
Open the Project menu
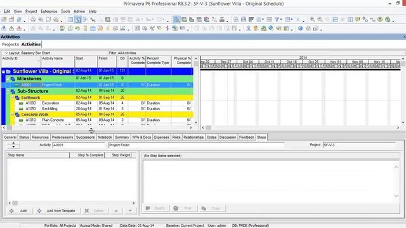point(31,11)
